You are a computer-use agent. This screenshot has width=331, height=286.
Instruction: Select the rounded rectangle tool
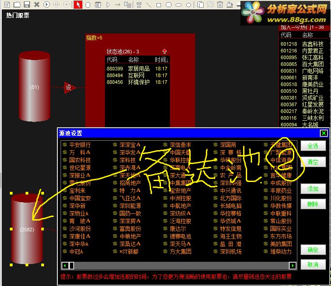tap(169, 4)
